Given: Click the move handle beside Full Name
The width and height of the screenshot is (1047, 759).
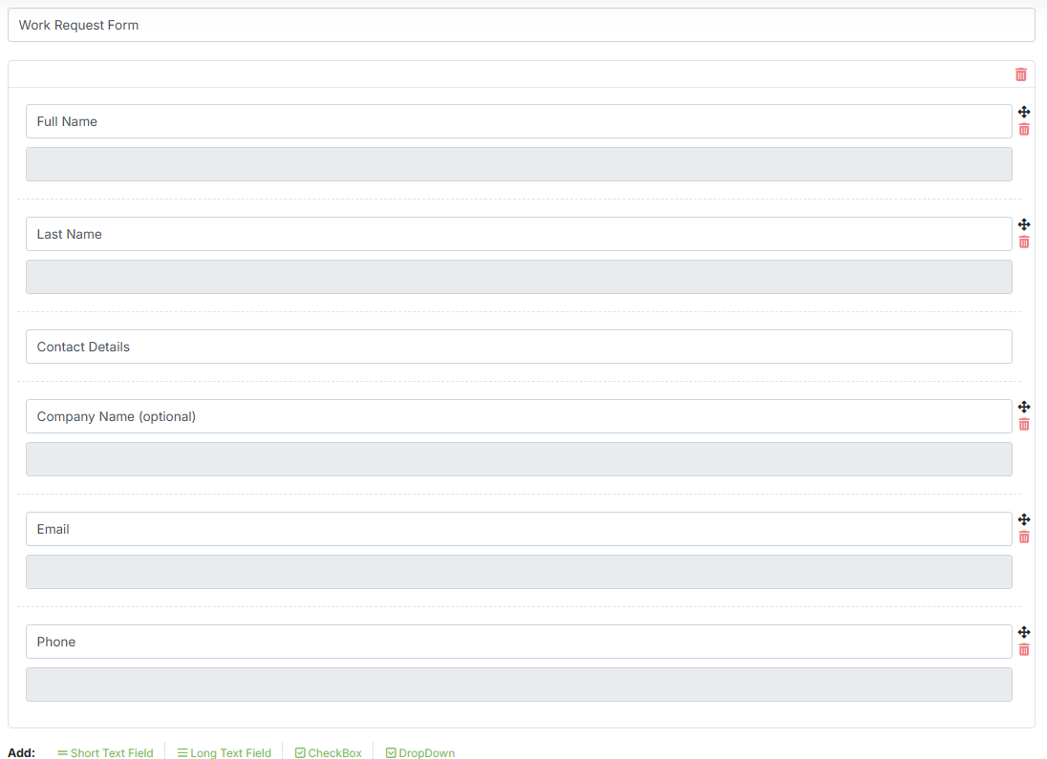Looking at the screenshot, I should tap(1024, 112).
